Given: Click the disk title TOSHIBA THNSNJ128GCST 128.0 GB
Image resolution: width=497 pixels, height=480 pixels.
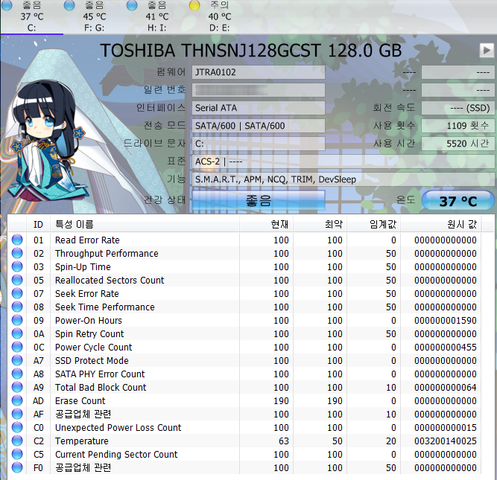Looking at the screenshot, I should [x=250, y=51].
